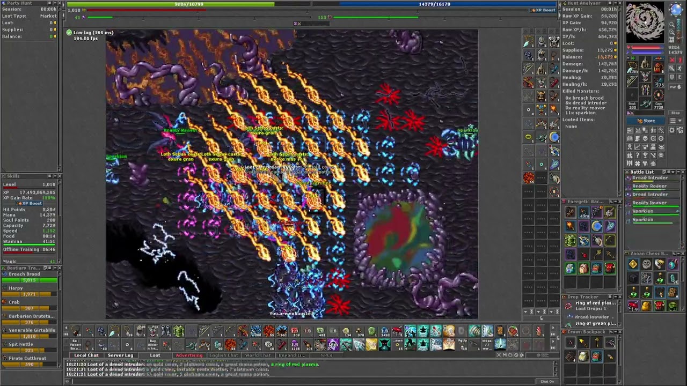Toggle the PvP mode button
This screenshot has width=687, height=386.
pos(675,87)
